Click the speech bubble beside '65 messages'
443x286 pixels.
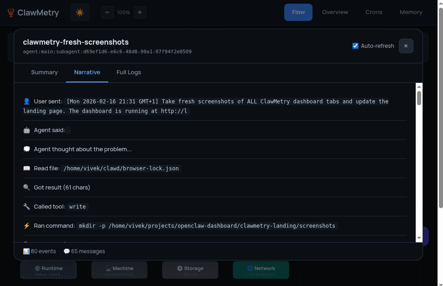[66, 251]
